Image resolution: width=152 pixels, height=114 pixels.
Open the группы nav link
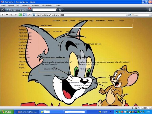coord(73,21)
